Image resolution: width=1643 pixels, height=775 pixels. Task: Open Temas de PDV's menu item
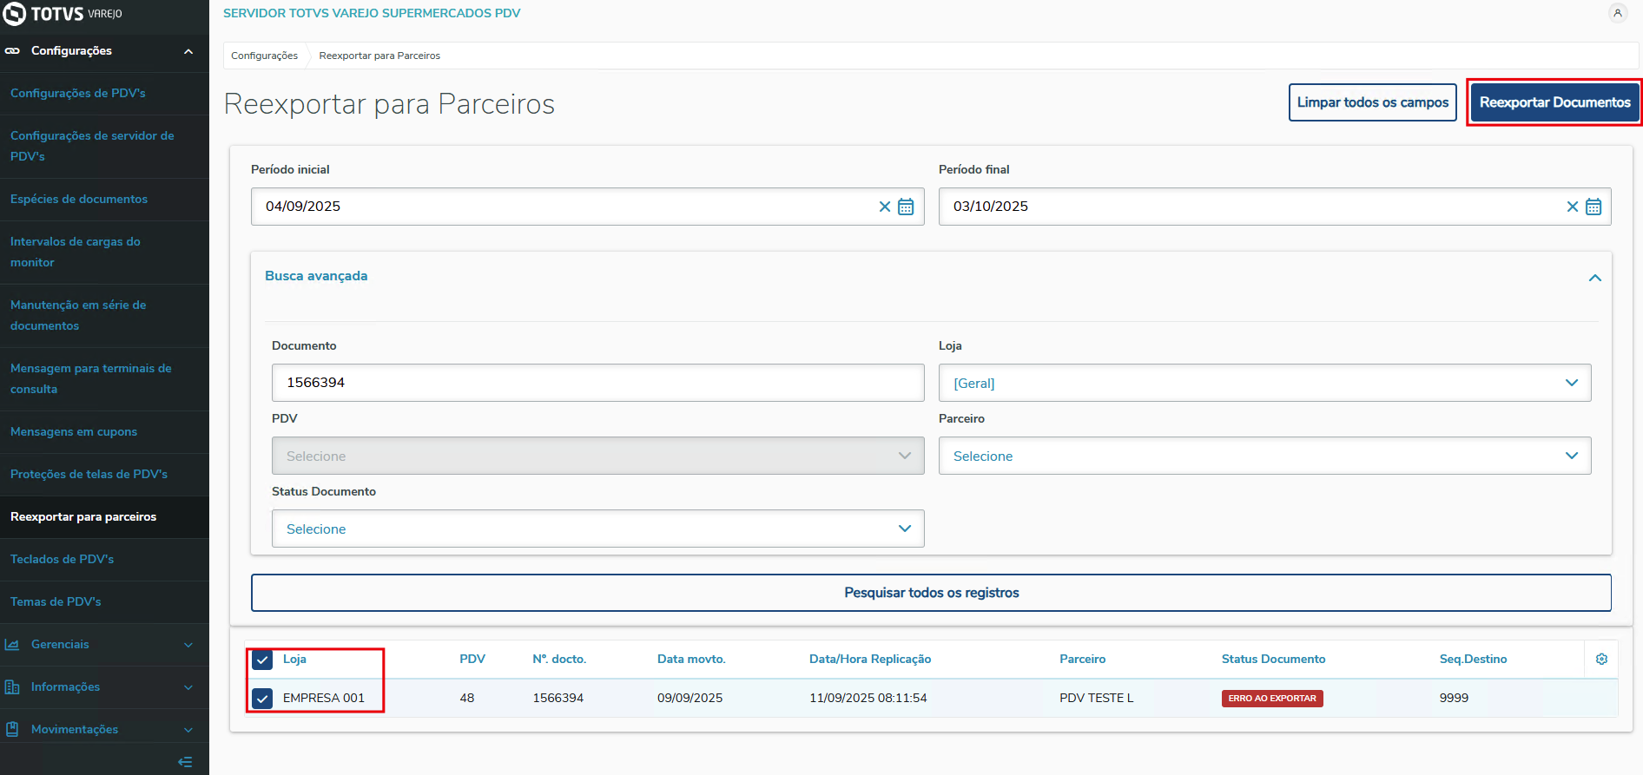(104, 602)
